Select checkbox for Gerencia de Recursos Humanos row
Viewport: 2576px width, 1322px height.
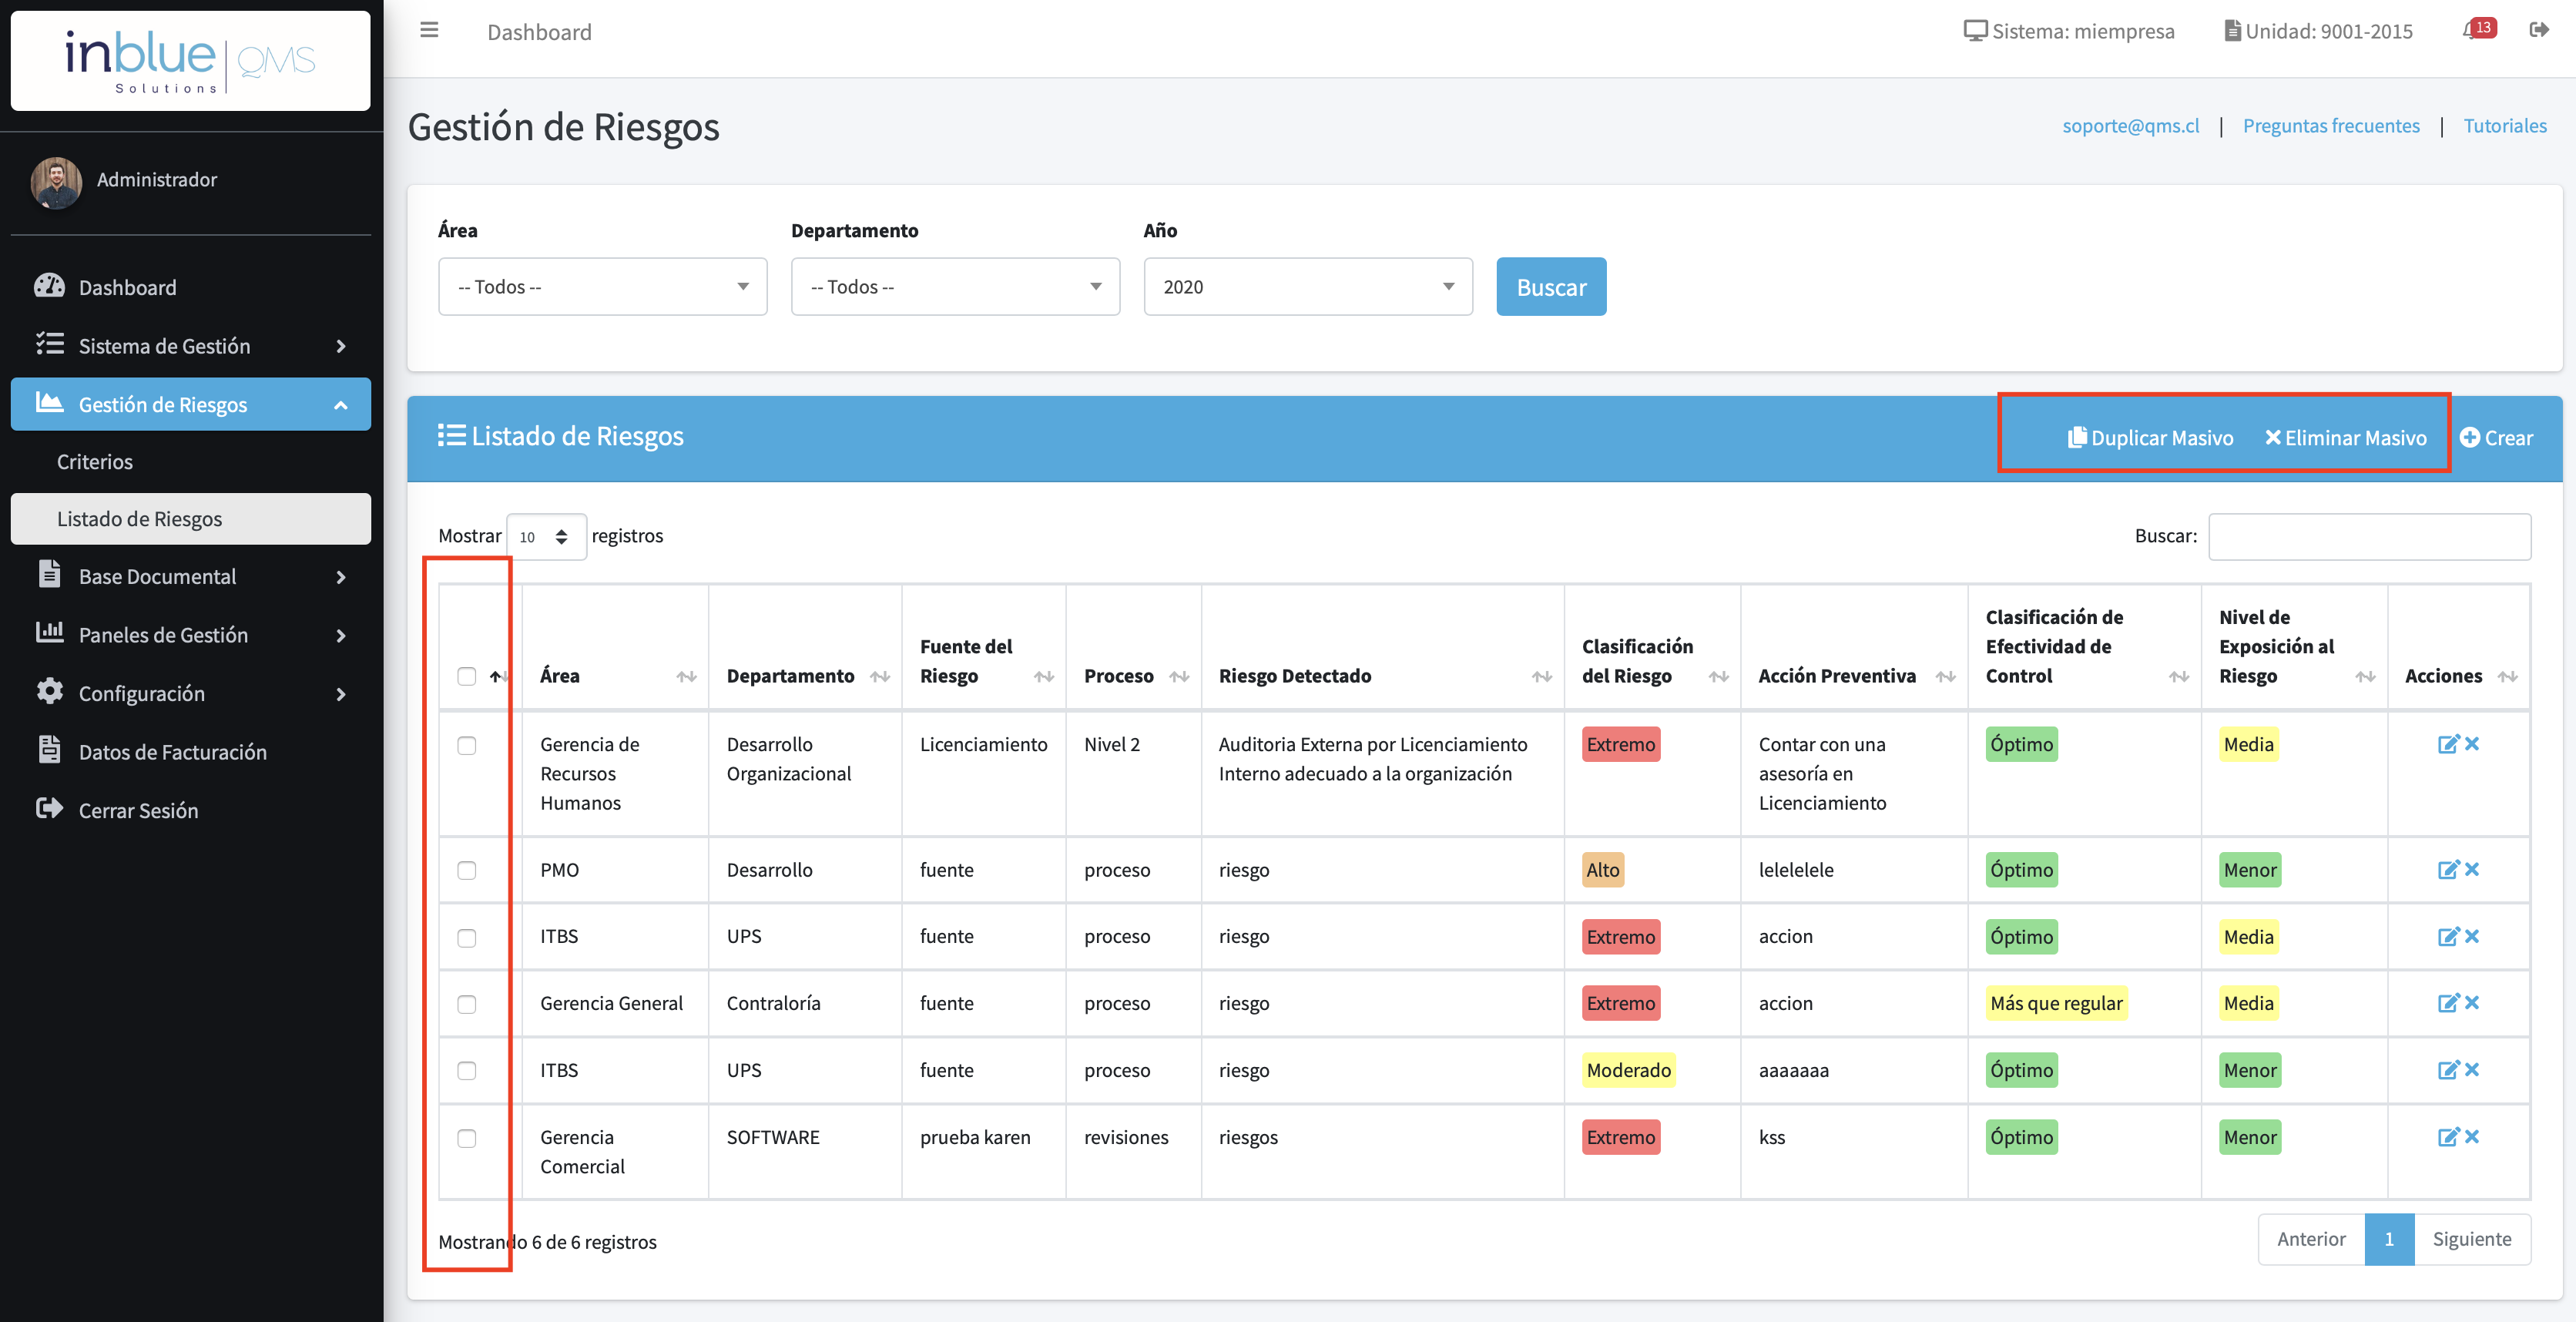click(467, 745)
